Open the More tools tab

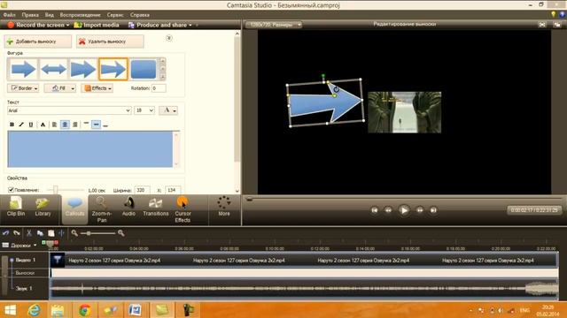(x=224, y=207)
